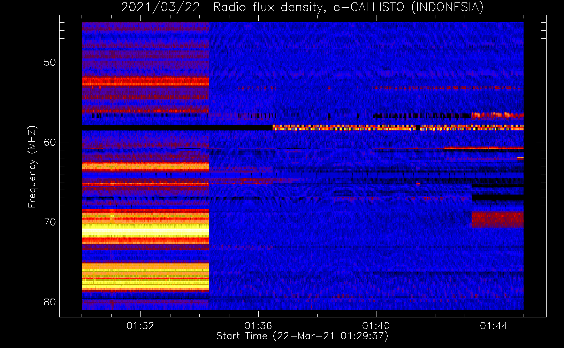This screenshot has width=564, height=348.
Task: Click the 'Start Time (22-Mar-21 01:29:37)' label
Action: click(302, 336)
